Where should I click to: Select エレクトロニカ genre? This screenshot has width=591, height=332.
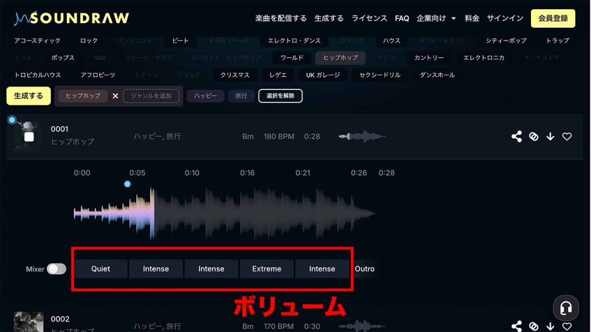click(x=484, y=58)
